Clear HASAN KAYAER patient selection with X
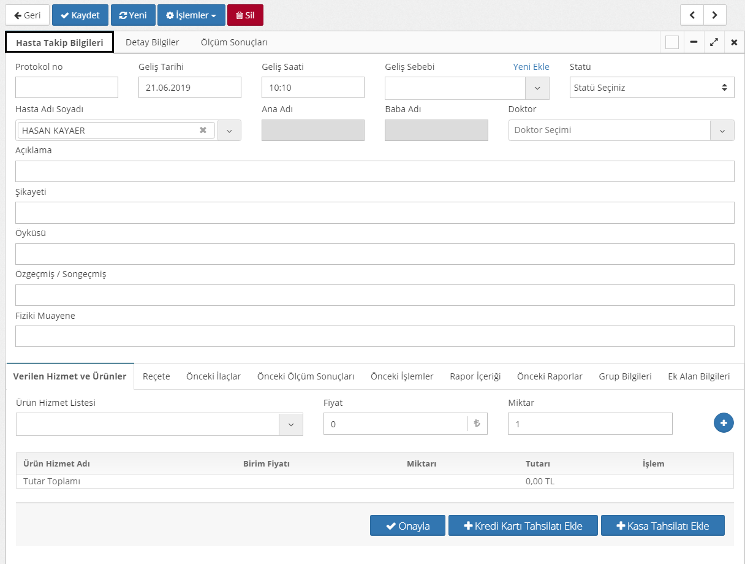745x564 pixels. [x=203, y=130]
